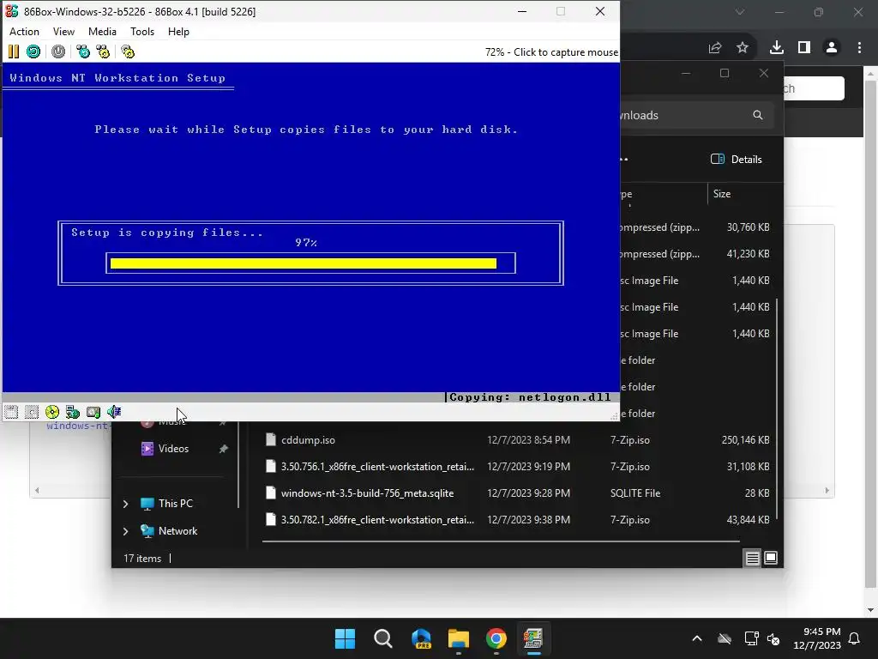878x659 pixels.
Task: Open See more options in Explorer toolbar
Action: click(624, 159)
